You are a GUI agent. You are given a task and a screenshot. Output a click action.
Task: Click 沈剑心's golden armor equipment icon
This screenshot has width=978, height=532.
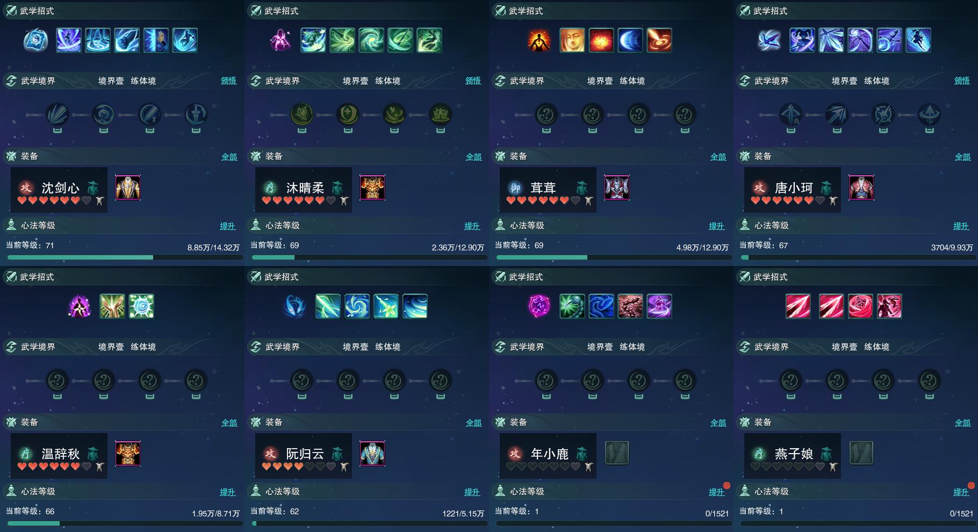128,188
